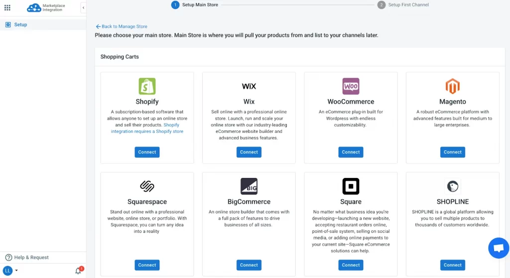Click the BigCommerce logo icon
This screenshot has height=278, width=510.
(249, 186)
